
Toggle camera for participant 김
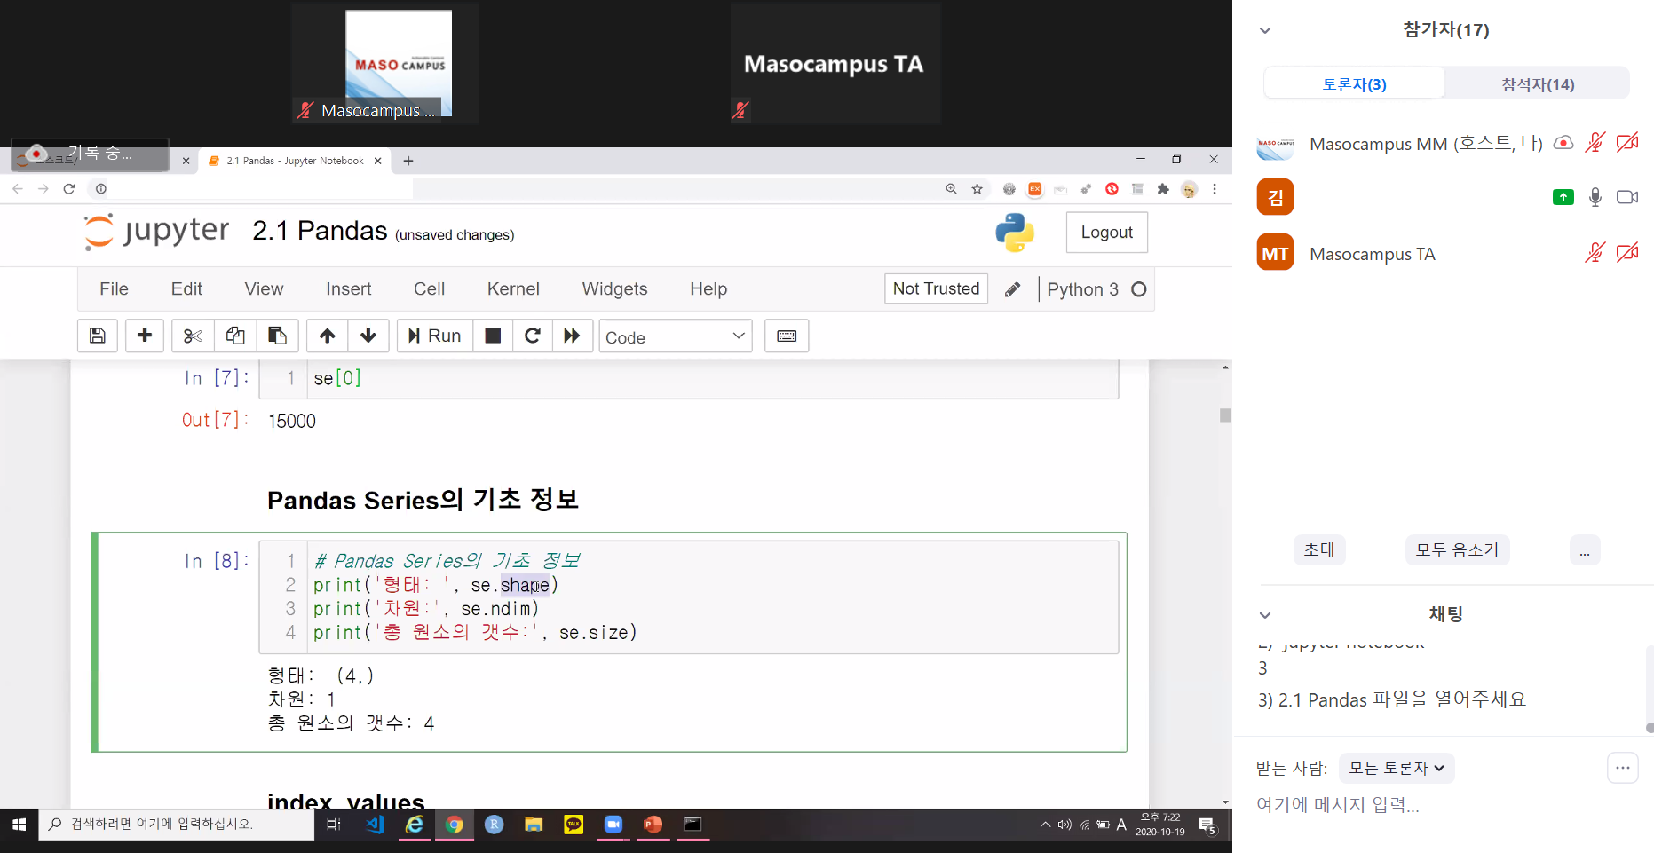[1626, 197]
